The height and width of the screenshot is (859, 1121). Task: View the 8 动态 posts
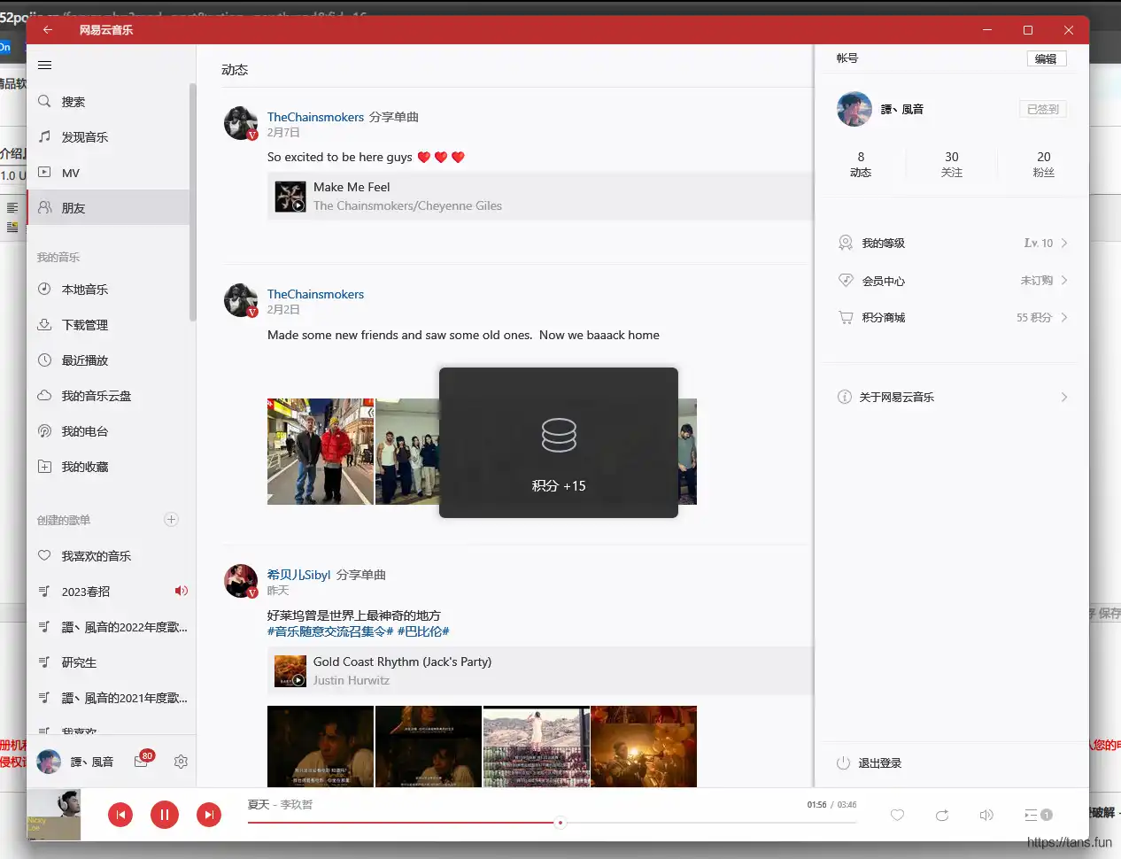[861, 164]
